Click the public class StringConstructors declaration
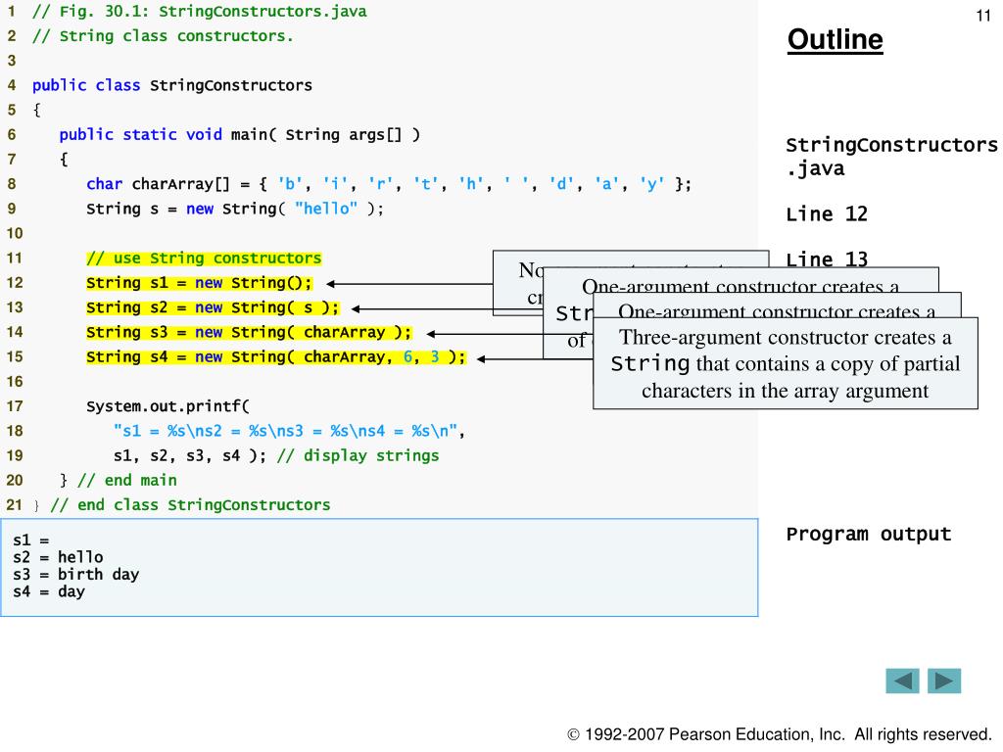This screenshot has height=752, width=1003. pyautogui.click(x=172, y=85)
